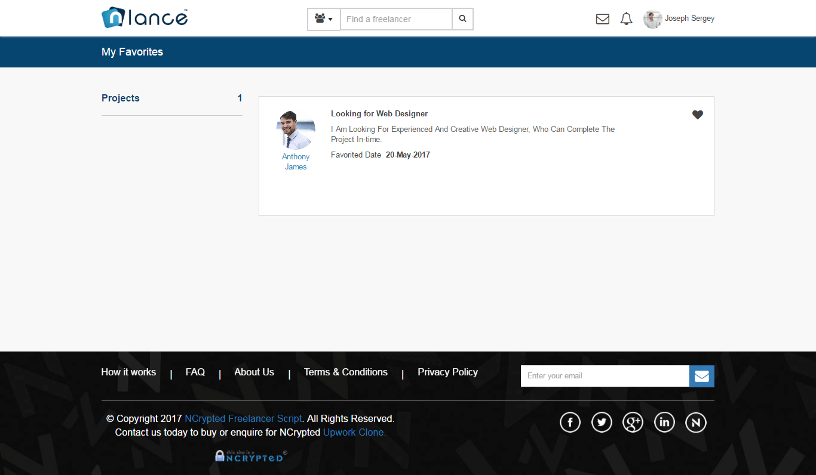Focus the Enter your email field
816x475 pixels.
[605, 376]
